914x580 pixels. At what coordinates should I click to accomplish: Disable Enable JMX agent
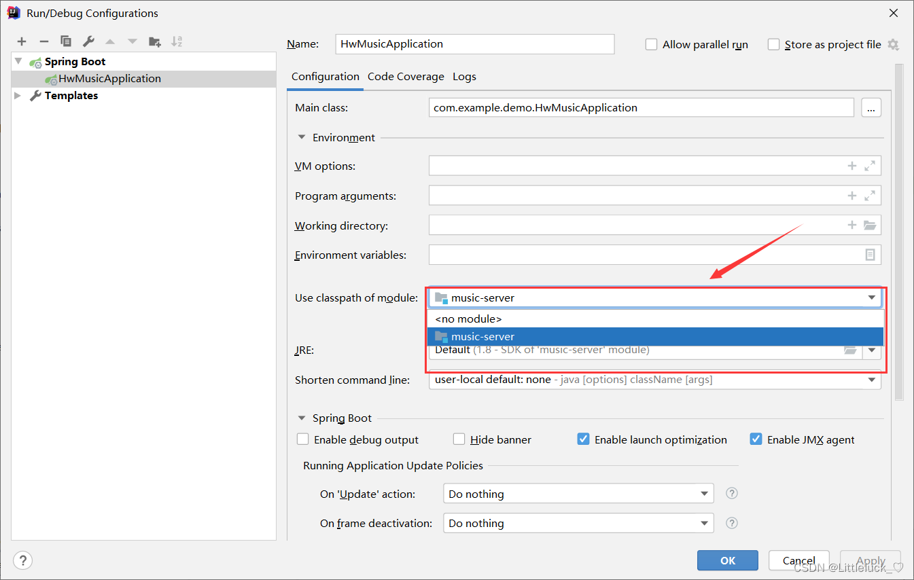pos(756,439)
